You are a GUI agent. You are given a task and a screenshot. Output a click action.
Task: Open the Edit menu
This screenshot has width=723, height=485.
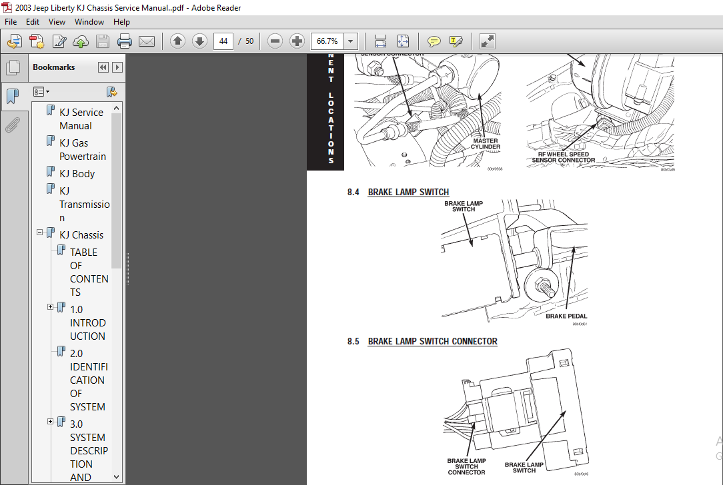click(x=32, y=21)
